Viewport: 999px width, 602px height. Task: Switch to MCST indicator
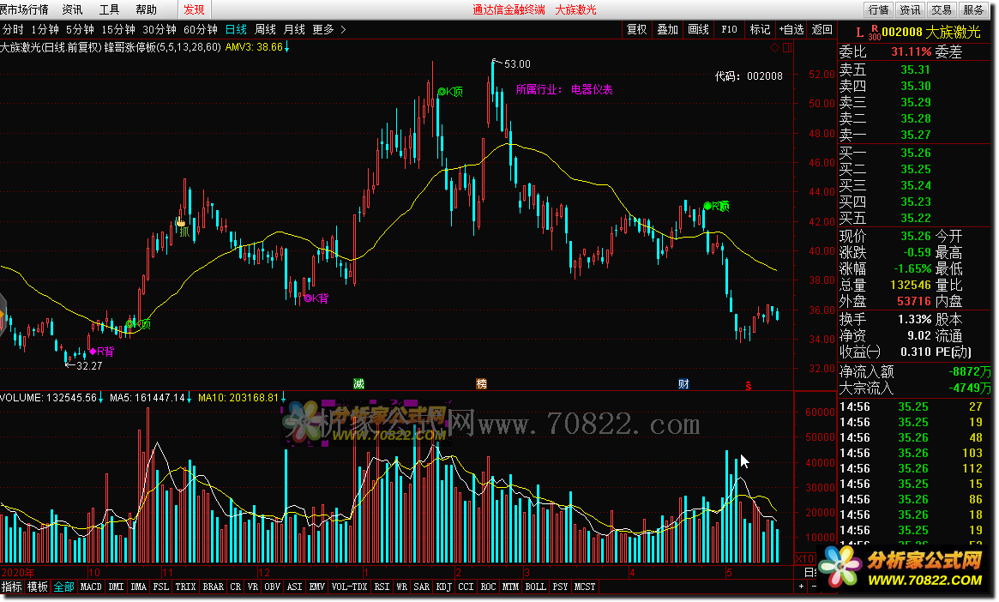click(584, 587)
